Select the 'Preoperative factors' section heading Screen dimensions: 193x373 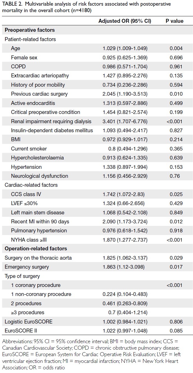click(29, 30)
